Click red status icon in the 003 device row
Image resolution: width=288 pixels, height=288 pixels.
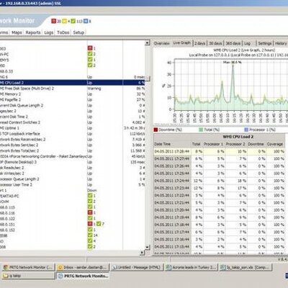click(x=90, y=48)
